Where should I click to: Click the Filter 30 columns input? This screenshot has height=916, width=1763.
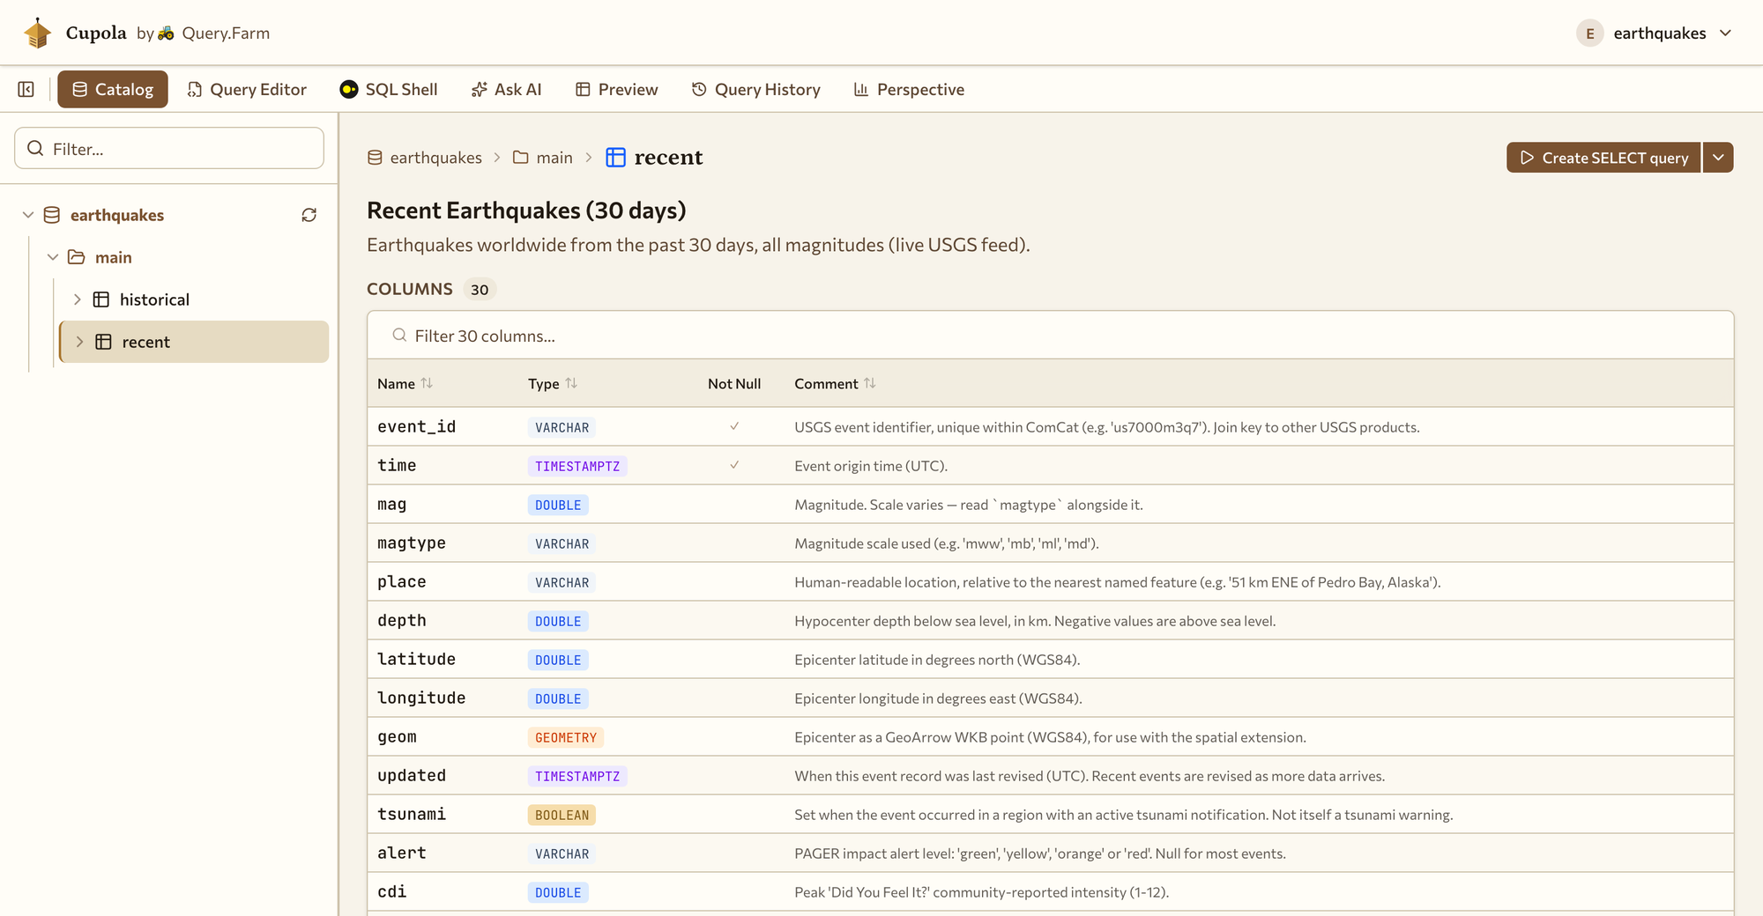(1051, 336)
